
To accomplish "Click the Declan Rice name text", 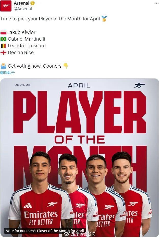I will coord(21,53).
